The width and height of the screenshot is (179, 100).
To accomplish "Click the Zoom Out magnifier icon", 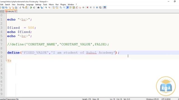I will [49, 7].
